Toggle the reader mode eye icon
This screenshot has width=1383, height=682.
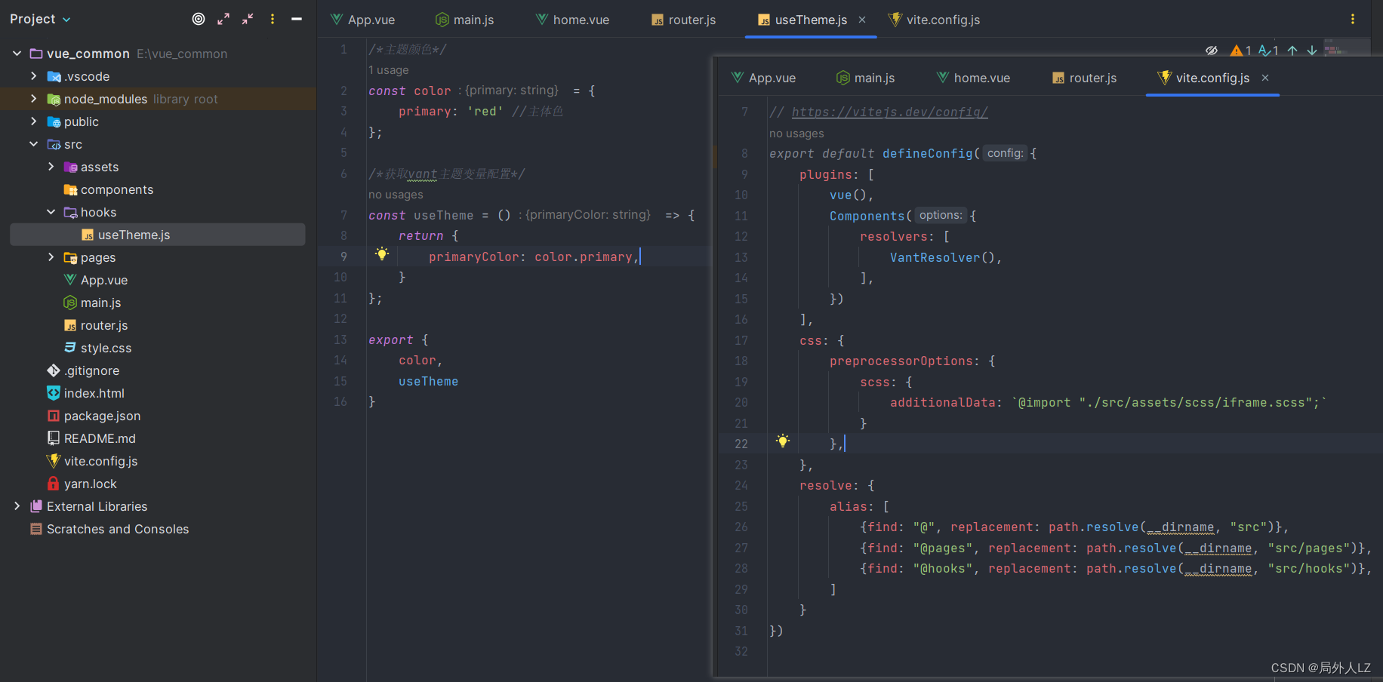click(1212, 51)
